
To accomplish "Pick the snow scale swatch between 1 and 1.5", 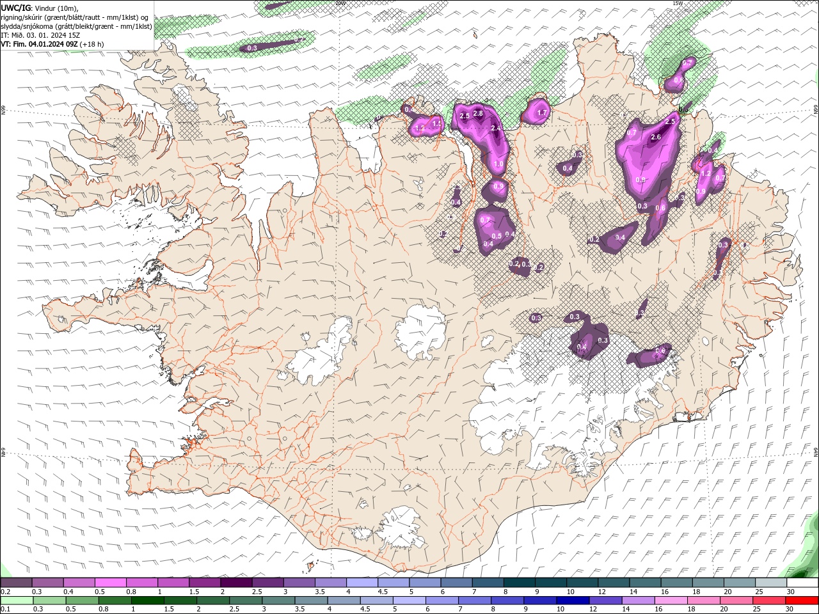I will (173, 583).
